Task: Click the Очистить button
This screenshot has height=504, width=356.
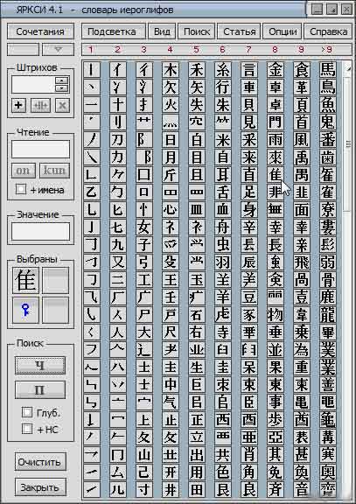Action: [40, 462]
